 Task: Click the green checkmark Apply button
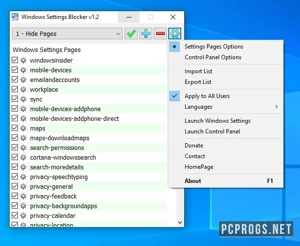131,33
